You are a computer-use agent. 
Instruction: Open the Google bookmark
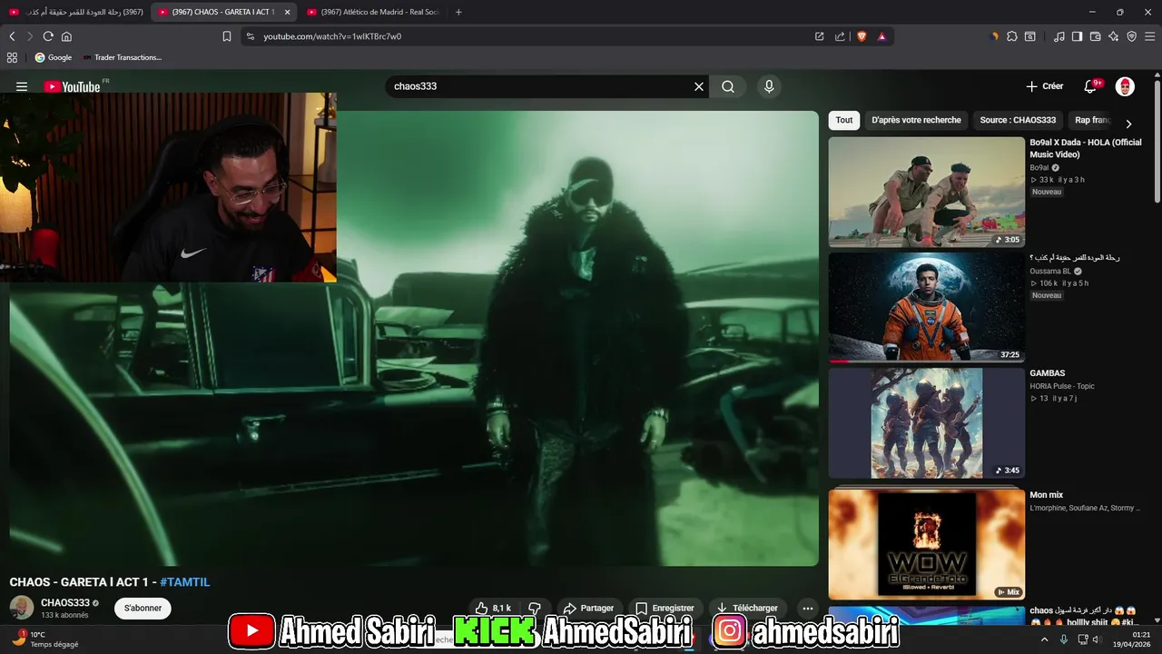click(54, 57)
